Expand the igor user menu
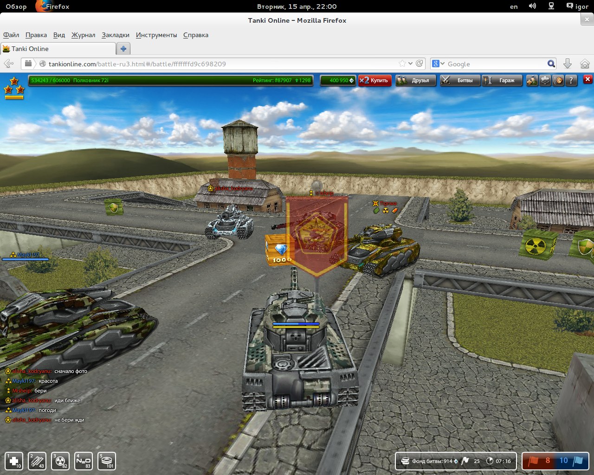The width and height of the screenshot is (594, 475). pos(577,6)
